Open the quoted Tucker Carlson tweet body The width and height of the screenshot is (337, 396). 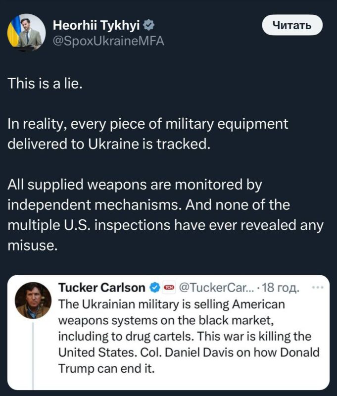189,336
